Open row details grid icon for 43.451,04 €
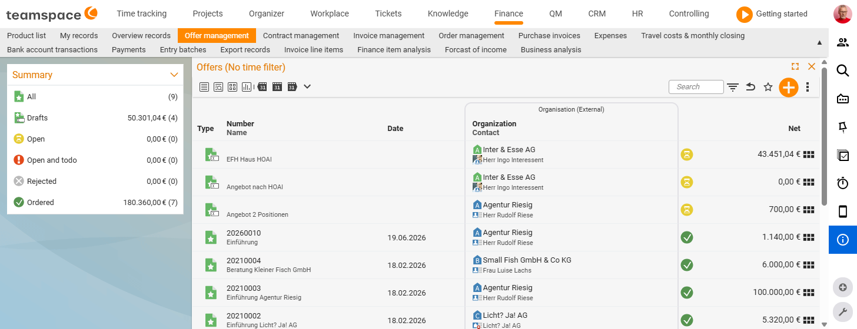Viewport: 857px width, 329px height. pyautogui.click(x=809, y=155)
